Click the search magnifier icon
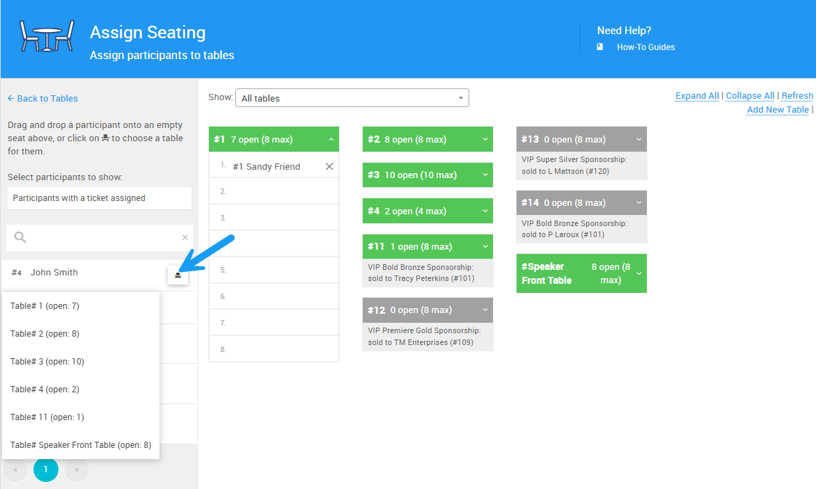 tap(20, 237)
